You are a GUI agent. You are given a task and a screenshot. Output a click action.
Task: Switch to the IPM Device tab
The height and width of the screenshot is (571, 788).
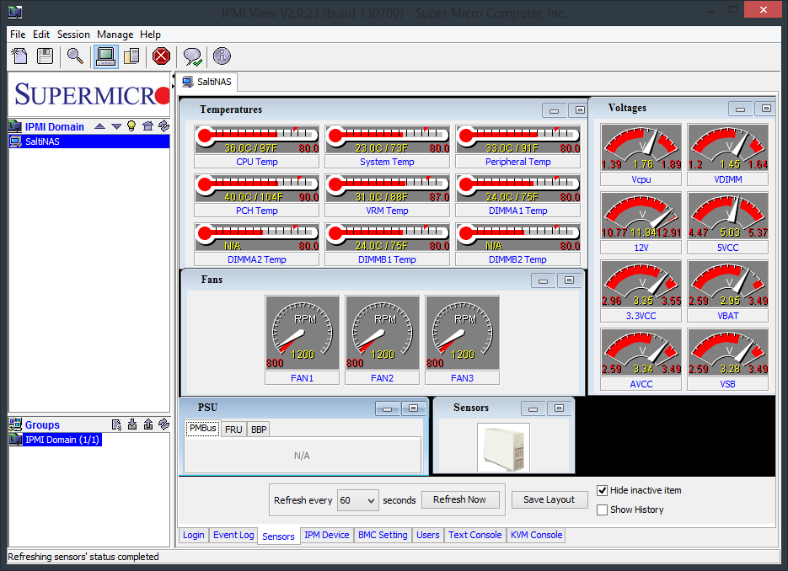tap(327, 535)
